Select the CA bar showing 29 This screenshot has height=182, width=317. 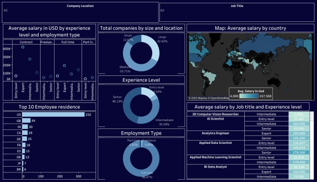click(x=25, y=133)
